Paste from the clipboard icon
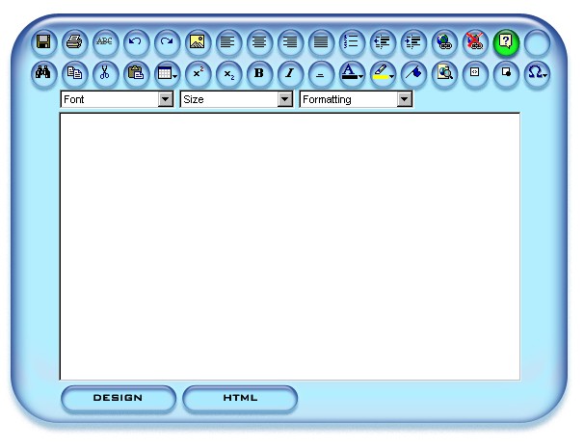 click(x=136, y=73)
